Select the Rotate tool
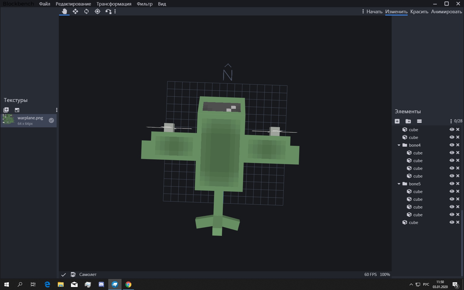464x290 pixels. coord(86,11)
